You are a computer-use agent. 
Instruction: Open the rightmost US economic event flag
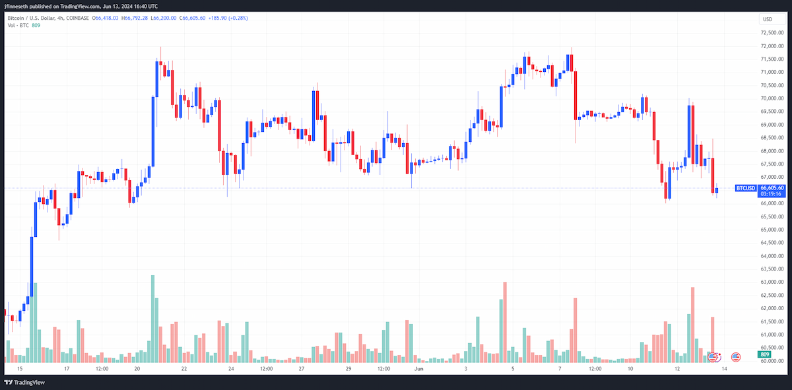[735, 357]
